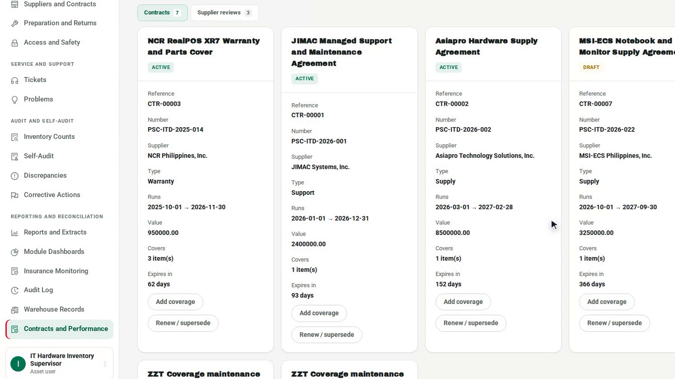Open Reports and Extracts

[x=60, y=232]
